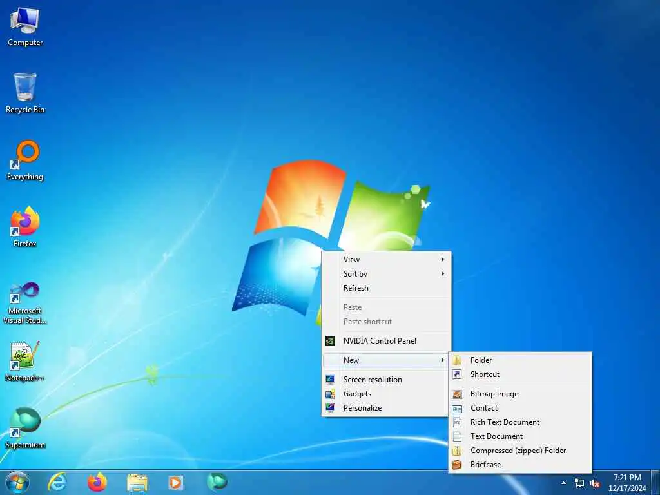This screenshot has width=660, height=495.
Task: Create a new Contact
Action: (x=520, y=408)
